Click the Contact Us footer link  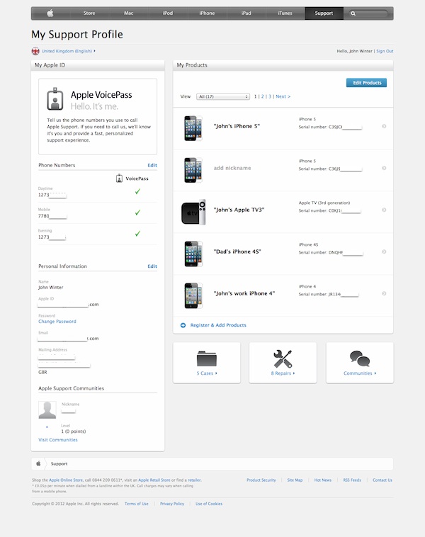382,480
